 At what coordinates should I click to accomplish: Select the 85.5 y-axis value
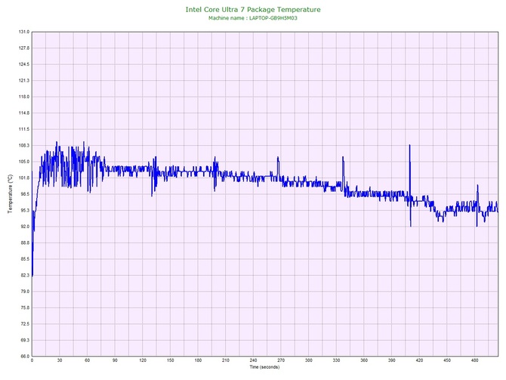[25, 259]
